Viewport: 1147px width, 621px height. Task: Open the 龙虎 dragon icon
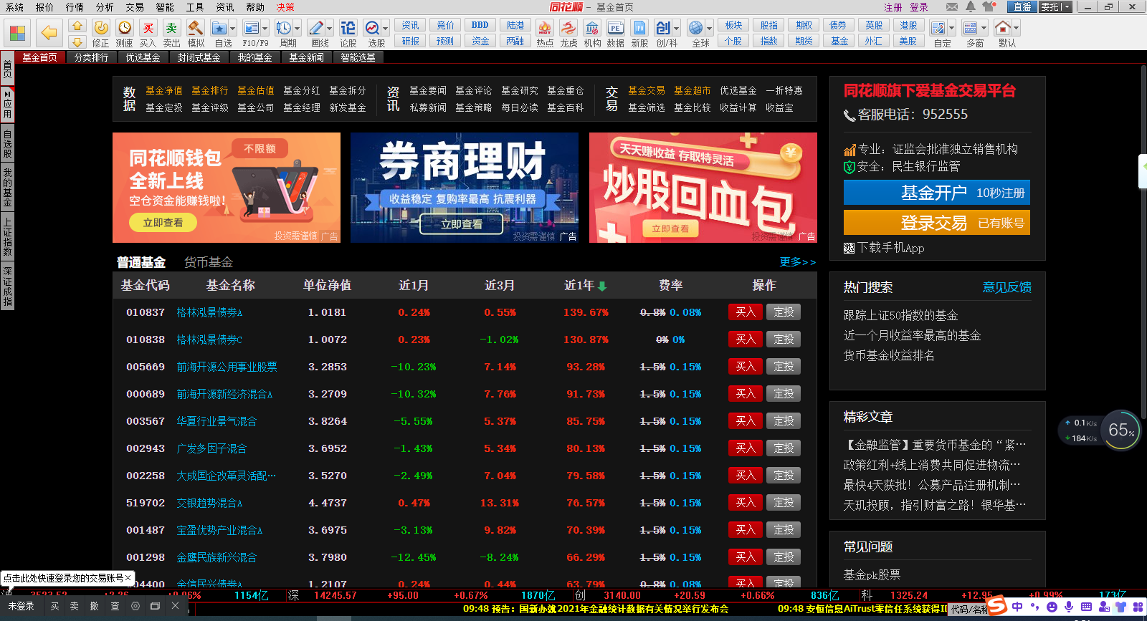568,28
